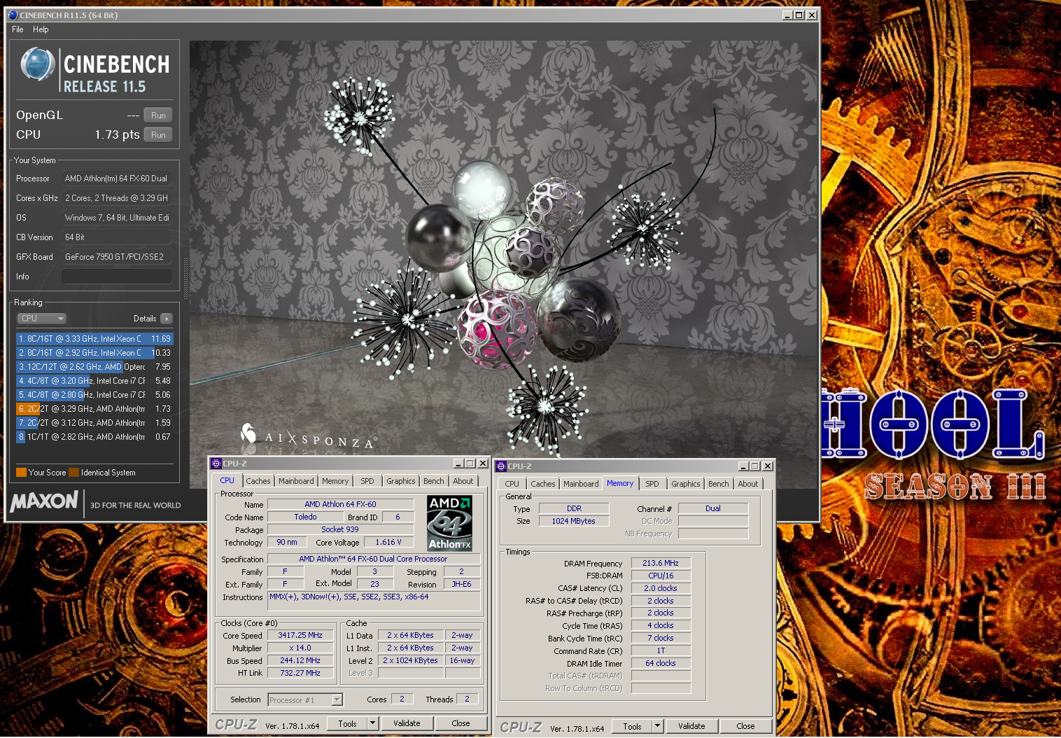Click Tools button in left CPU-Z
1061x738 pixels.
tap(348, 724)
